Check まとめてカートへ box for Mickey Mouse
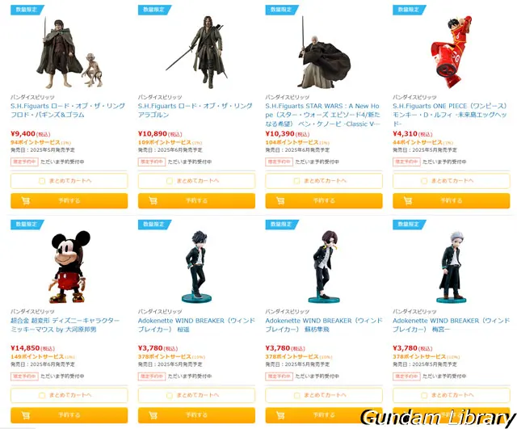Image resolution: width=517 pixels, height=429 pixels. point(42,395)
